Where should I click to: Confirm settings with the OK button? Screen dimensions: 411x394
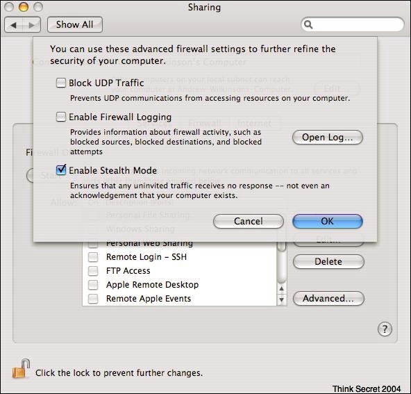coord(328,221)
